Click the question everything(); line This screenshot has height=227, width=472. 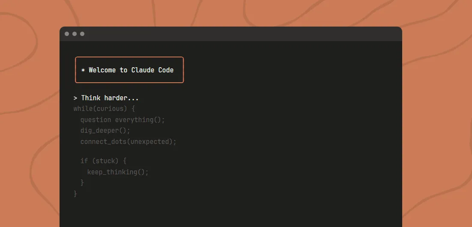pos(122,120)
